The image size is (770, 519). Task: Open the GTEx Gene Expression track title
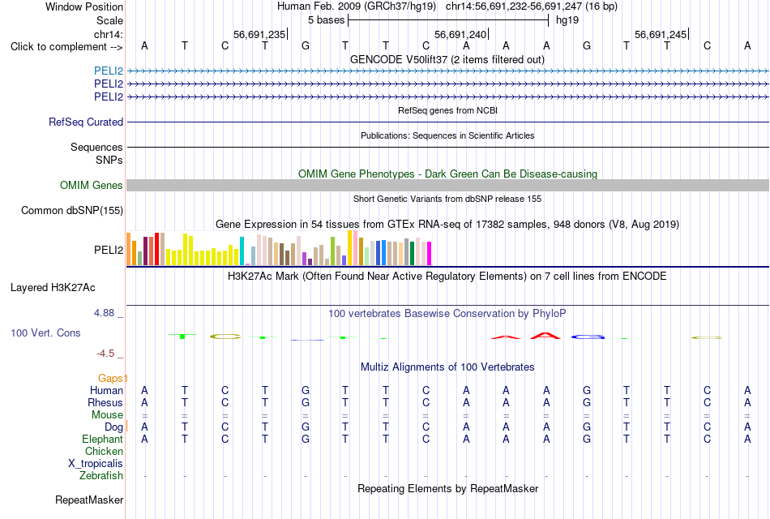click(447, 225)
